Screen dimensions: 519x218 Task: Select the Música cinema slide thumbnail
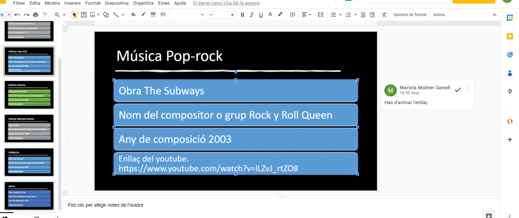tap(28, 94)
